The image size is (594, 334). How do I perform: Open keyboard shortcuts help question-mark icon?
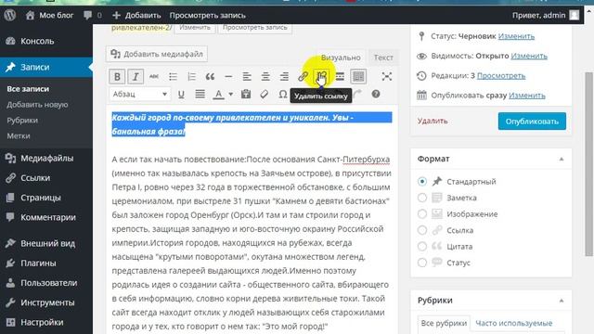(x=375, y=95)
